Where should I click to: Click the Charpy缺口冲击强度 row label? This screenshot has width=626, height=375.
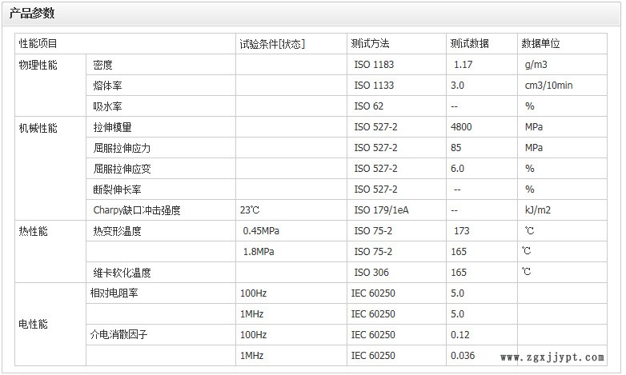[137, 210]
